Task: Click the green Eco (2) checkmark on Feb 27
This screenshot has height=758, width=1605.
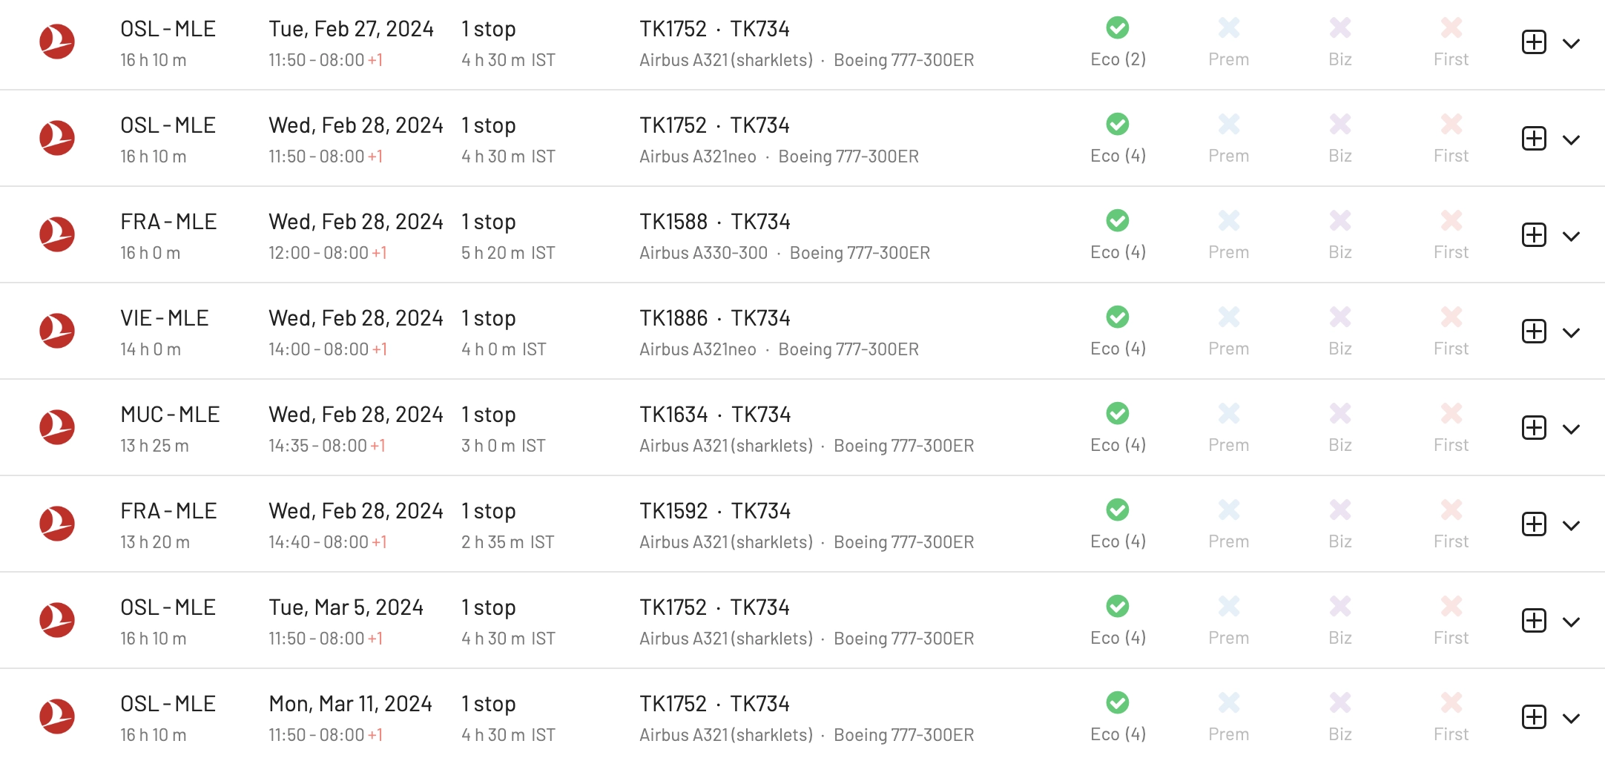Action: [x=1118, y=28]
